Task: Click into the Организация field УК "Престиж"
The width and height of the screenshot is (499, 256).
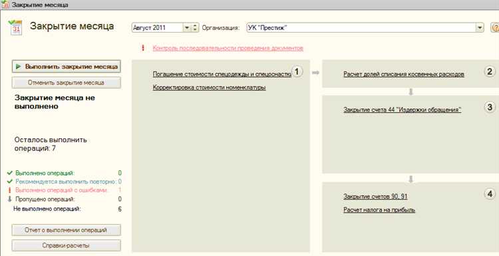Action: click(x=361, y=28)
